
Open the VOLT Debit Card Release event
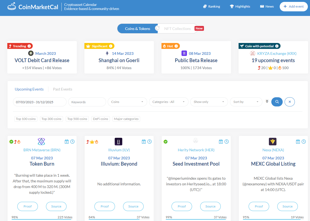pos(42,61)
